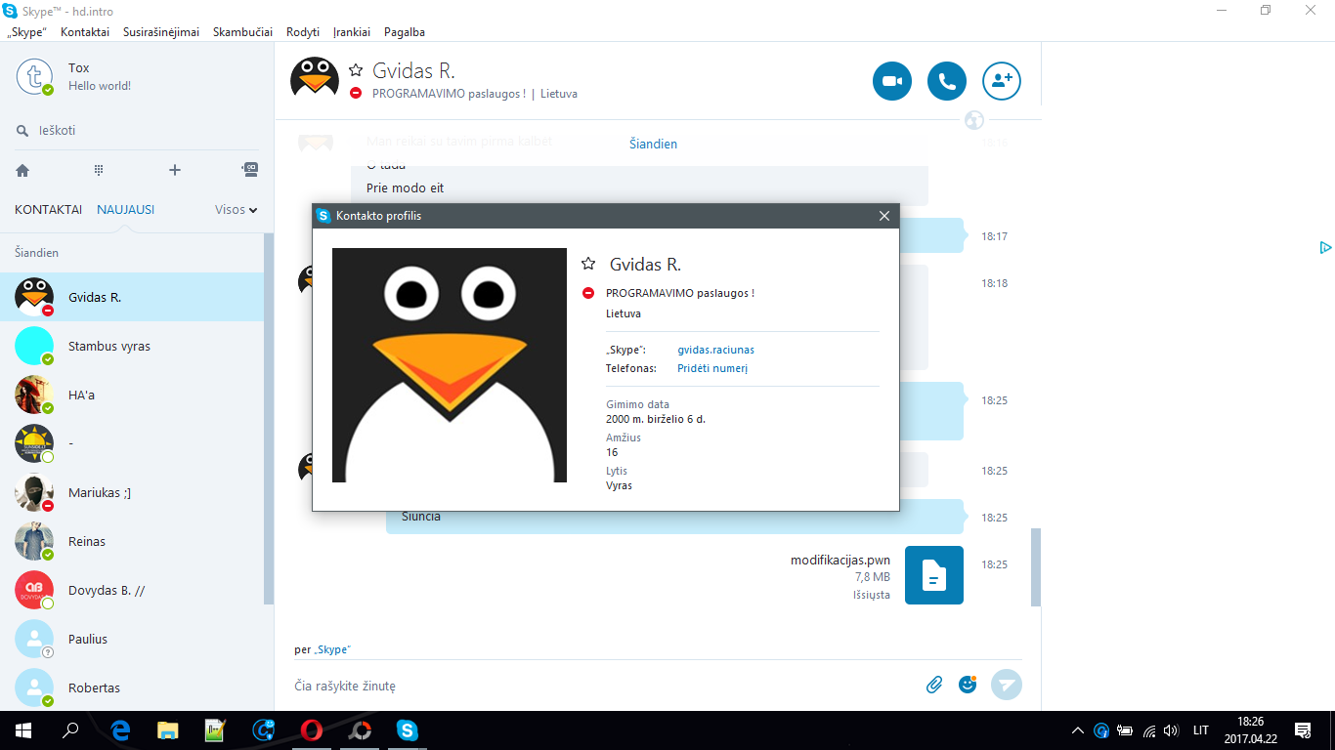Viewport: 1335px width, 750px height.
Task: Open the Visos filter dropdown
Action: 237,209
